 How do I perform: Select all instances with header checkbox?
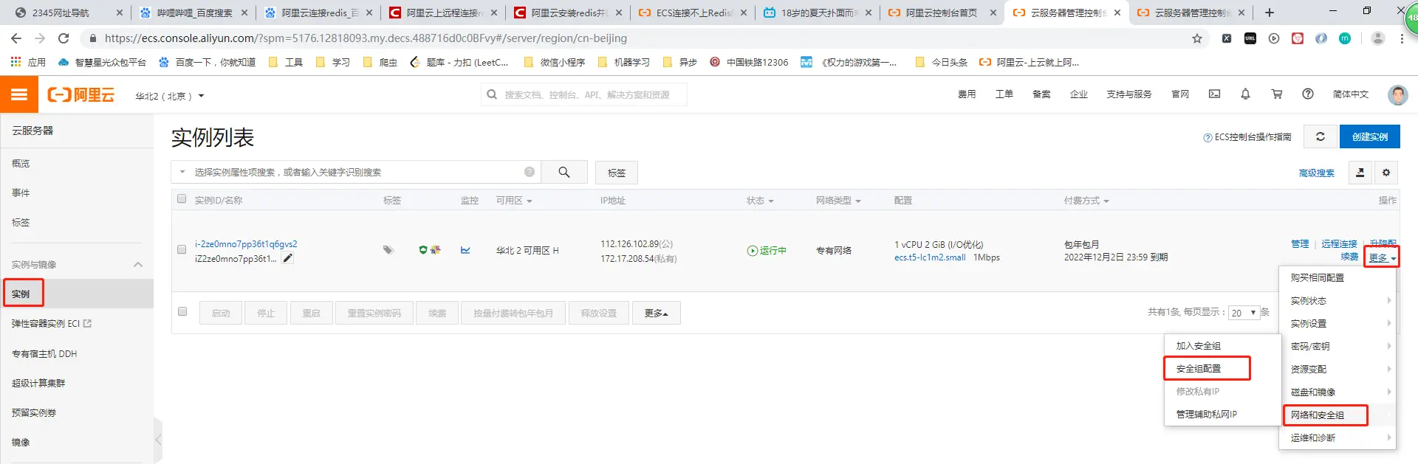[x=182, y=199]
